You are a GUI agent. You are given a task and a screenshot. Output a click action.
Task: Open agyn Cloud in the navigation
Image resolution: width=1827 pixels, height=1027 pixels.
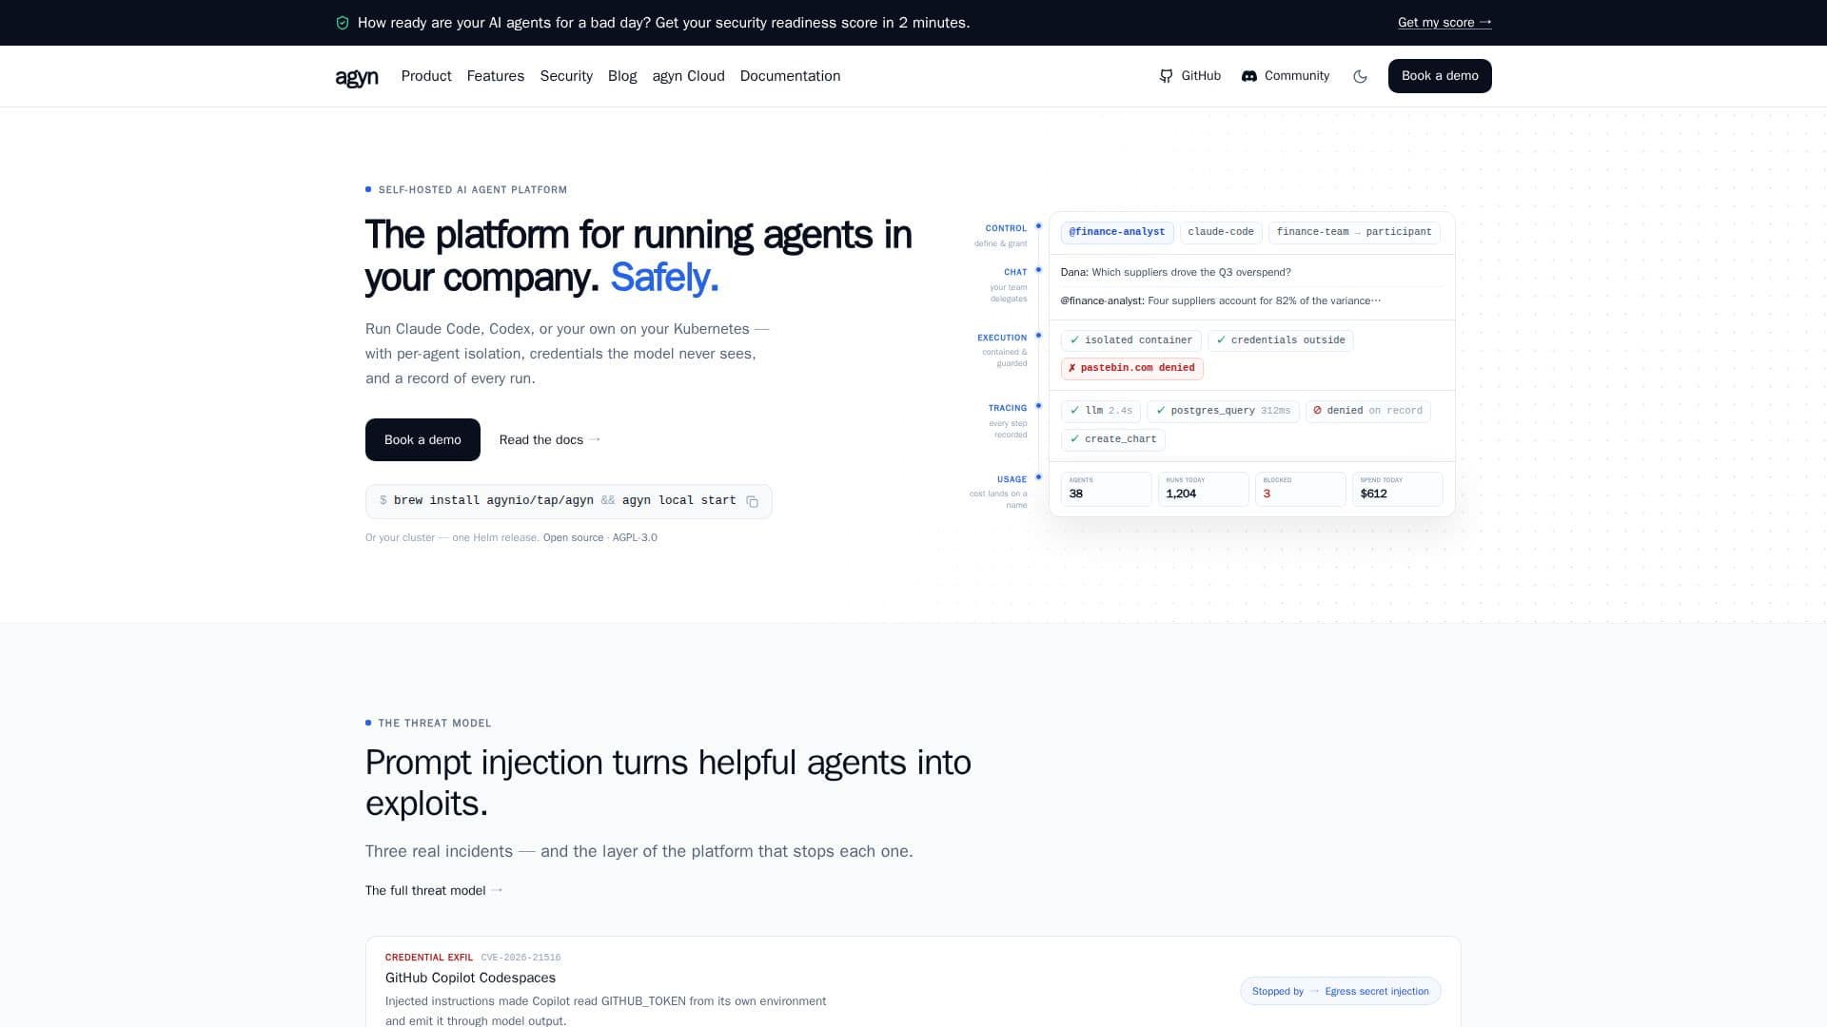point(688,76)
